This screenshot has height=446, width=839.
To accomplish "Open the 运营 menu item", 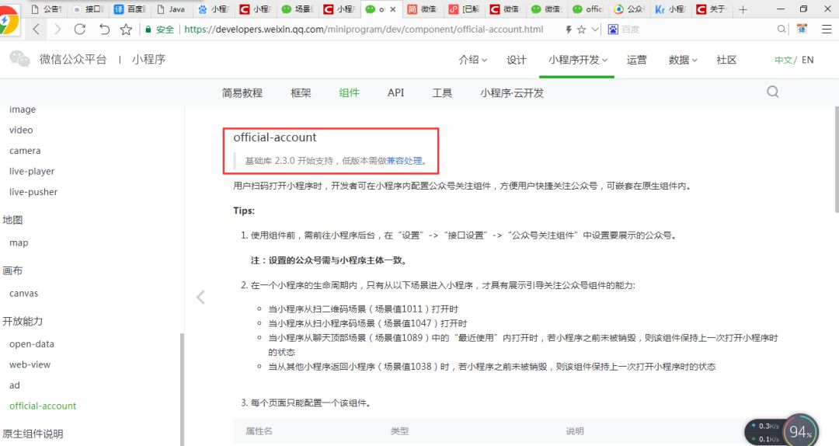I will coord(637,60).
